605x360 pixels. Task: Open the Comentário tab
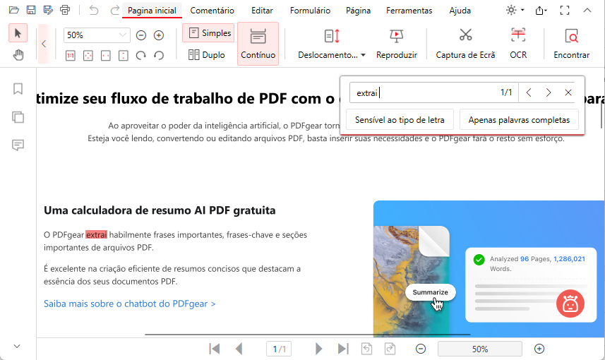[212, 11]
